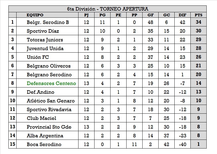Click the Boca Serodino team name
This screenshot has height=154, width=217.
44,144
